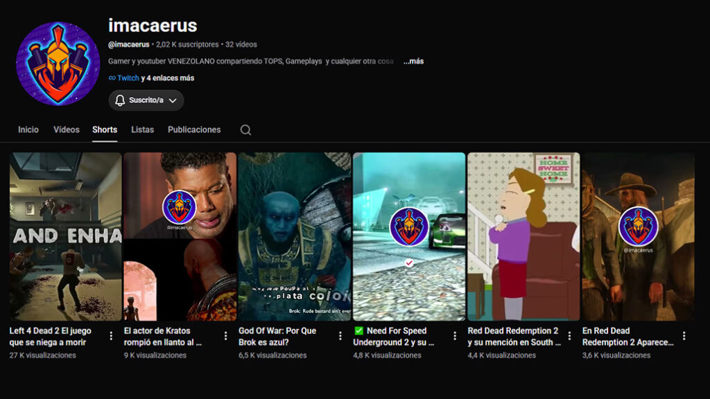Select the Shorts tab
Image resolution: width=710 pixels, height=399 pixels.
click(105, 130)
